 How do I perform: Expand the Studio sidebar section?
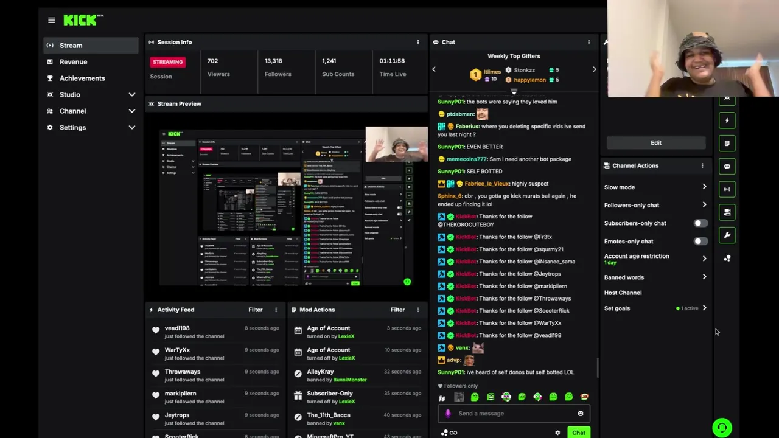pyautogui.click(x=131, y=95)
